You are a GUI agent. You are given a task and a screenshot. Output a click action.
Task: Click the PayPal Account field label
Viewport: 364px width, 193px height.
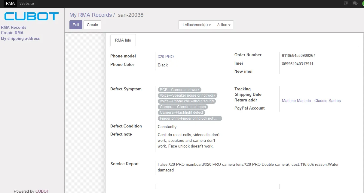coord(249,108)
